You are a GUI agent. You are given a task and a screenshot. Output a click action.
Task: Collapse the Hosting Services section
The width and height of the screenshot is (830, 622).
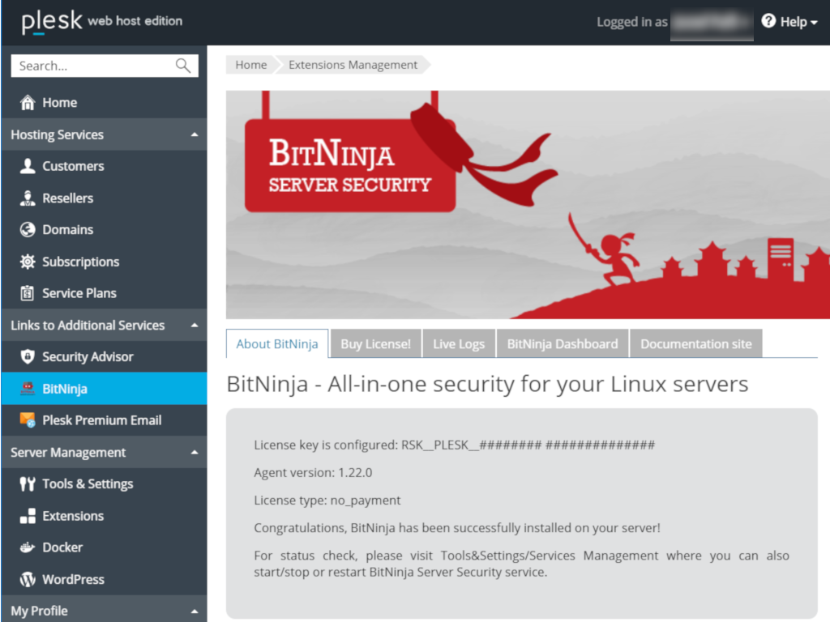click(194, 135)
